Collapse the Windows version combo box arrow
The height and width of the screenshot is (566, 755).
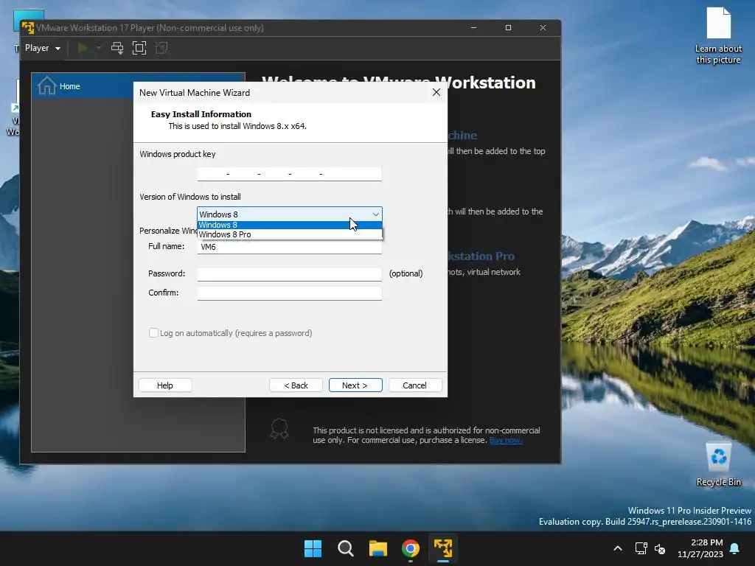[375, 214]
